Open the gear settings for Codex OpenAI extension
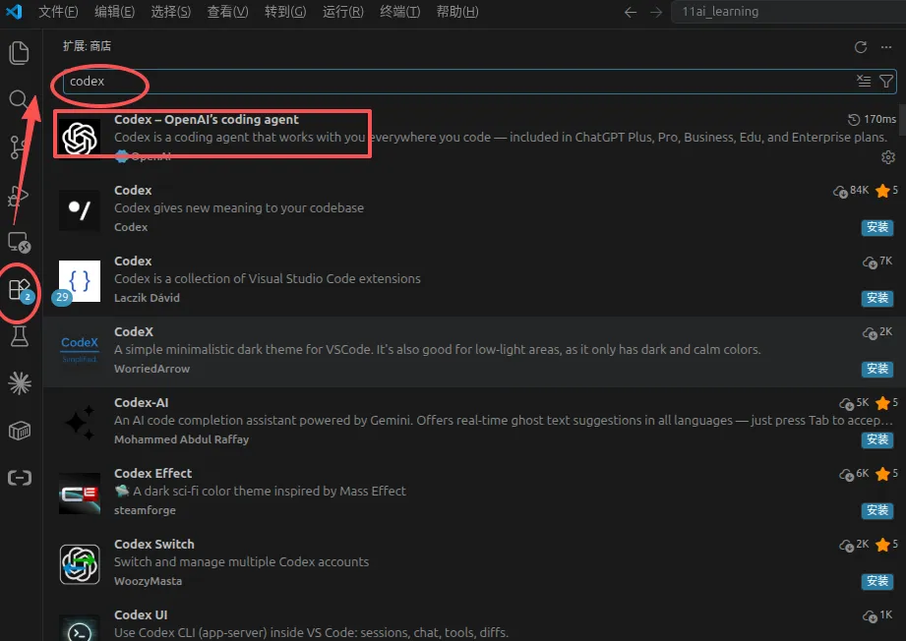The height and width of the screenshot is (641, 906). (x=887, y=156)
